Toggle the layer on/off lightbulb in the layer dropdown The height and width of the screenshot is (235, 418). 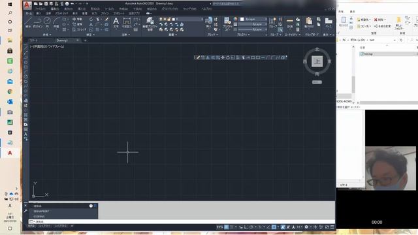pos(161,19)
